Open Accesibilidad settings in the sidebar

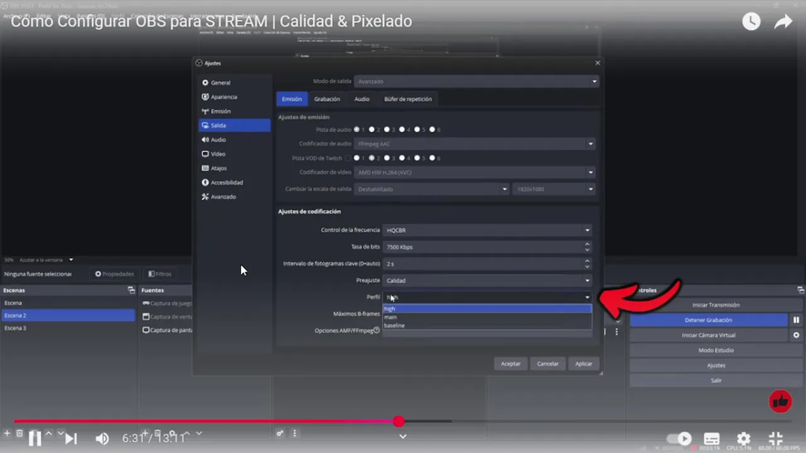click(234, 182)
